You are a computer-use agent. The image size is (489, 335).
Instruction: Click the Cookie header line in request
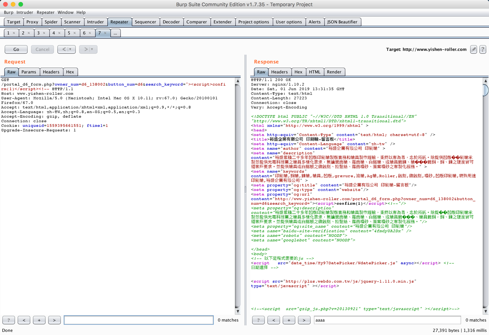coord(55,126)
